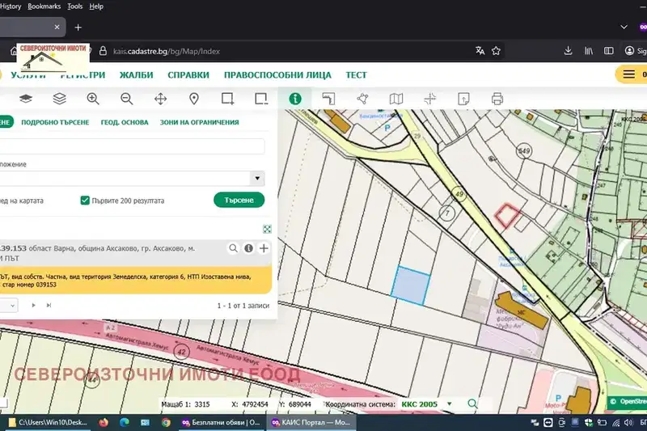647x431 pixels.
Task: Select the add rectangle selection tool
Action: 227,99
